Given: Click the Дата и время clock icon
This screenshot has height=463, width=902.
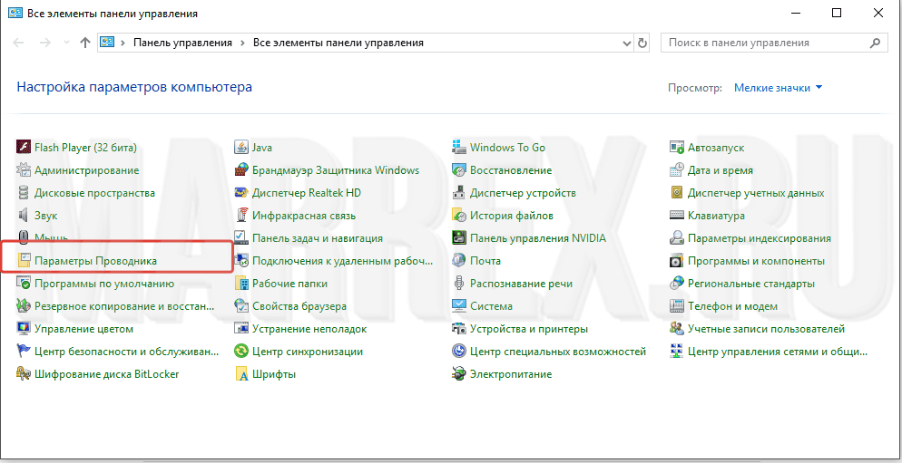Looking at the screenshot, I should click(677, 170).
